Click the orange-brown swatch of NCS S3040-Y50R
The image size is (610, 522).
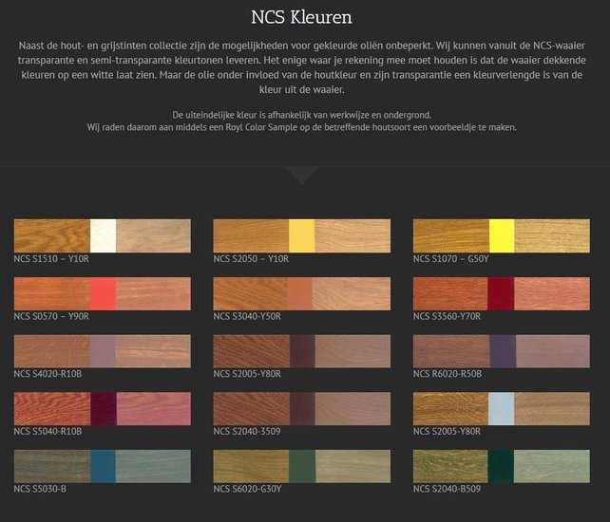pos(301,293)
